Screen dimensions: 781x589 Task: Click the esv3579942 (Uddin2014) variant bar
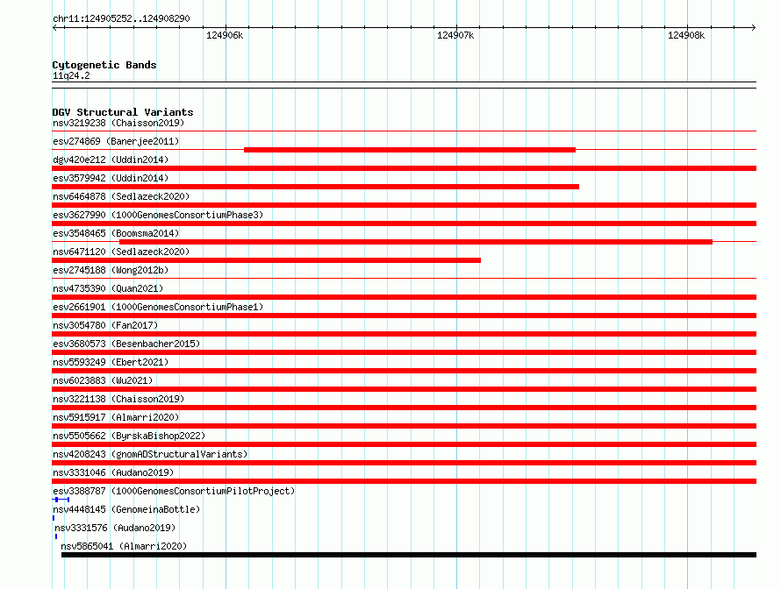click(315, 187)
